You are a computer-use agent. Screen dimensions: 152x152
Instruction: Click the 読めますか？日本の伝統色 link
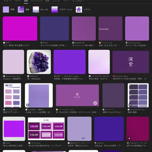click(131, 79)
